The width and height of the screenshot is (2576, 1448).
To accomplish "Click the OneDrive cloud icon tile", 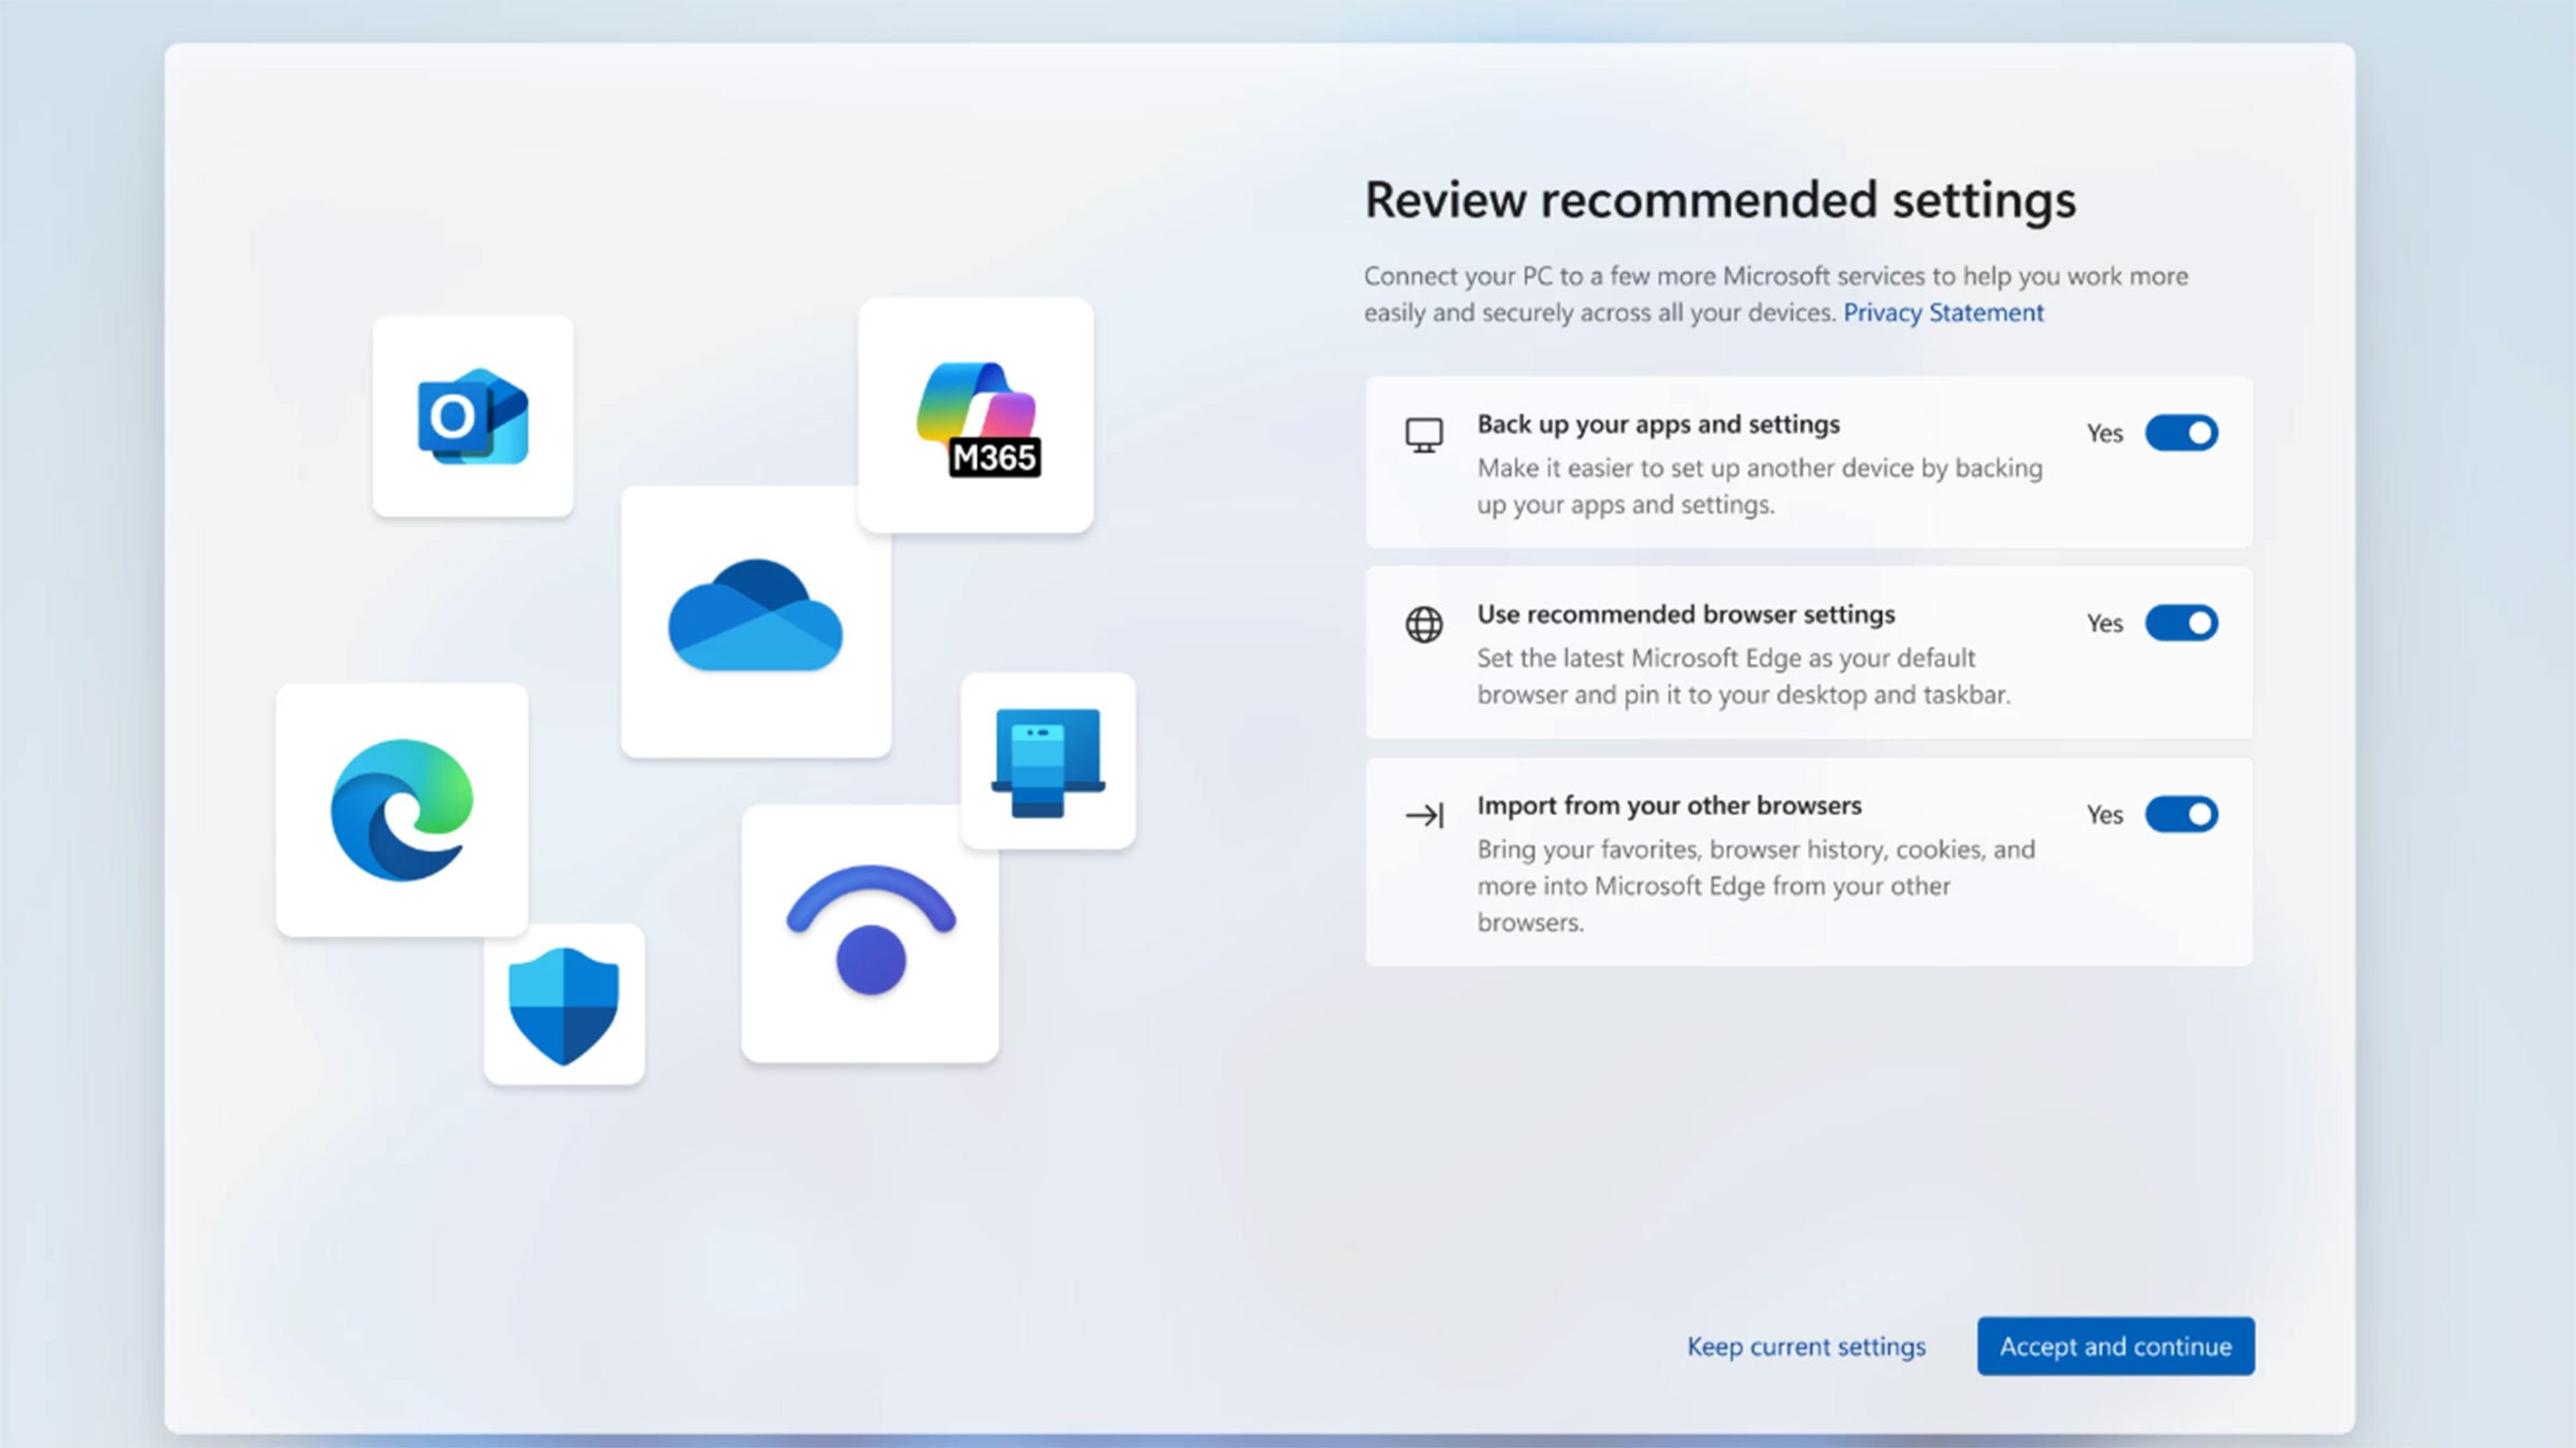I will click(756, 621).
